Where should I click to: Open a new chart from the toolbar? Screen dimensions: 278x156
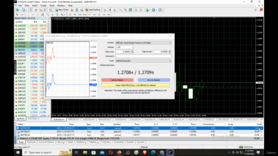(x=17, y=10)
